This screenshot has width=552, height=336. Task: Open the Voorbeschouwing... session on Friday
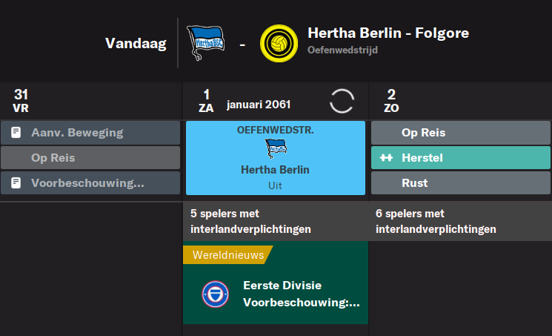90,183
